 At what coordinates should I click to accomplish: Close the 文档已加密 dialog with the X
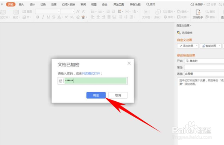coord(129,63)
